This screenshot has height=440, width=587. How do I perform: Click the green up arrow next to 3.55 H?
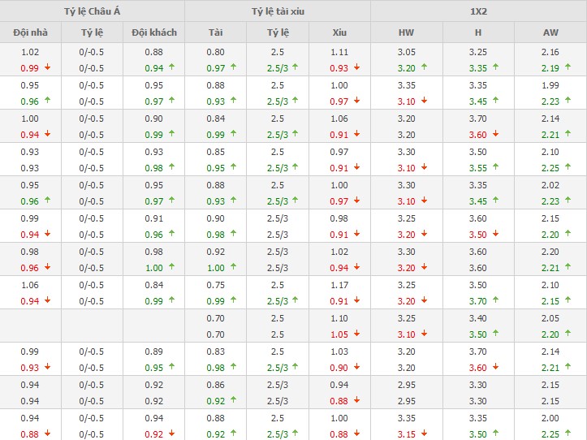coord(496,168)
